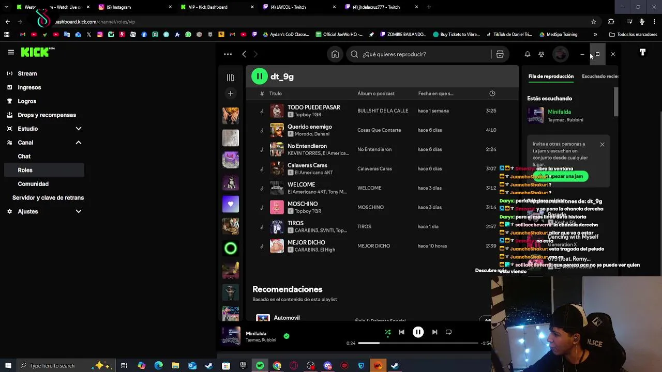Toggle repeat in the Spotify player
Viewport: 662px width, 372px height.
click(x=448, y=332)
